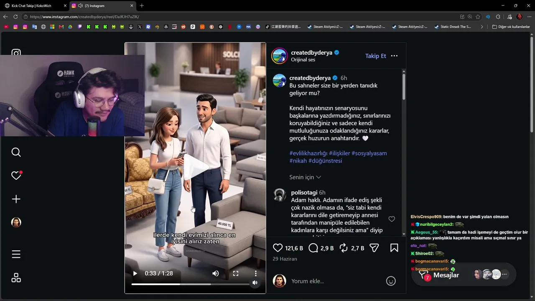Go back in the browser
Screen dimensions: 535x301
coord(5,17)
